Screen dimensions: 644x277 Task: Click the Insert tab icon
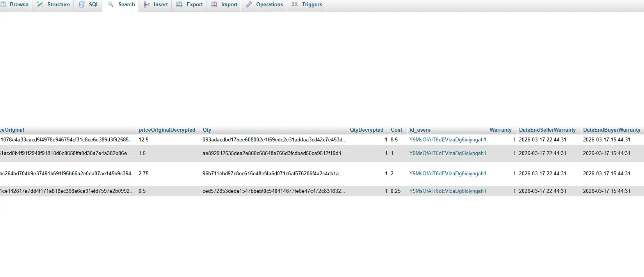(x=147, y=5)
